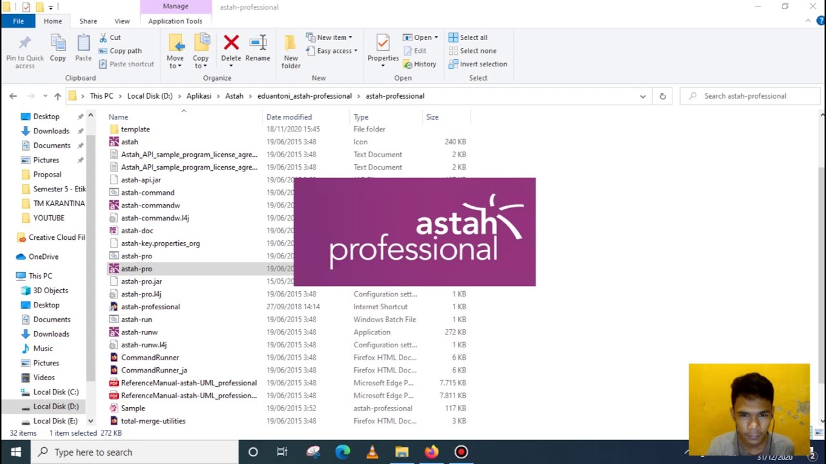
Task: Open Firefox from the taskbar
Action: 431,452
